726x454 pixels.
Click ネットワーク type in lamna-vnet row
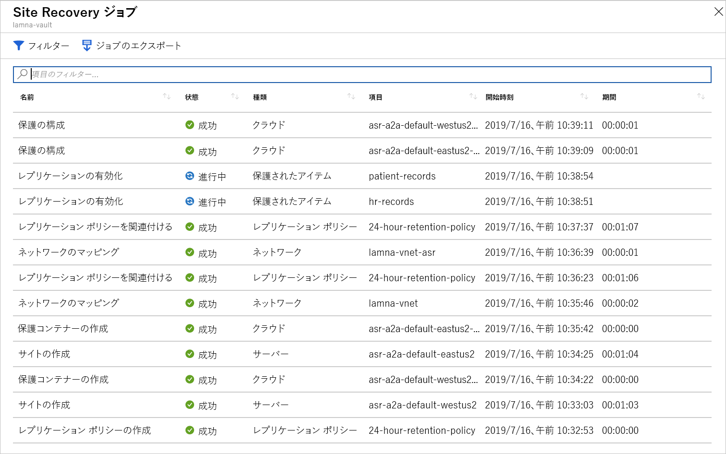pyautogui.click(x=277, y=303)
